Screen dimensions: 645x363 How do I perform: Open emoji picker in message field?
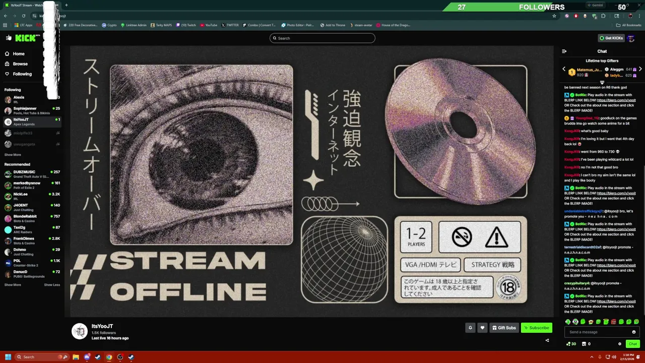(634, 332)
